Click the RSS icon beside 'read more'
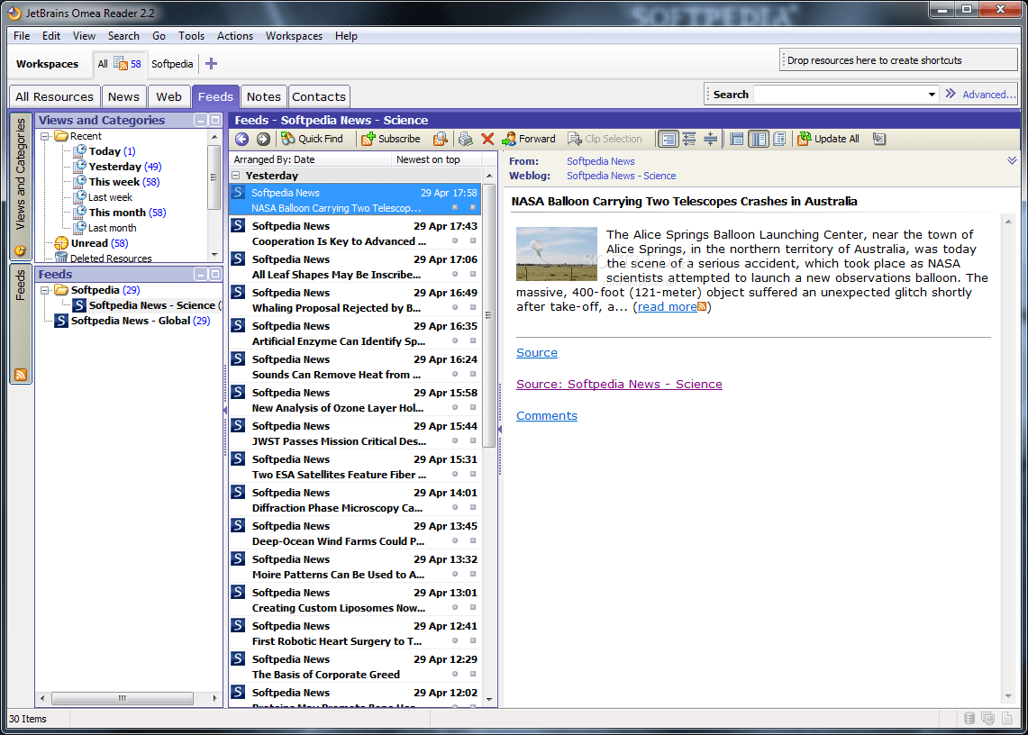This screenshot has width=1028, height=735. [702, 307]
